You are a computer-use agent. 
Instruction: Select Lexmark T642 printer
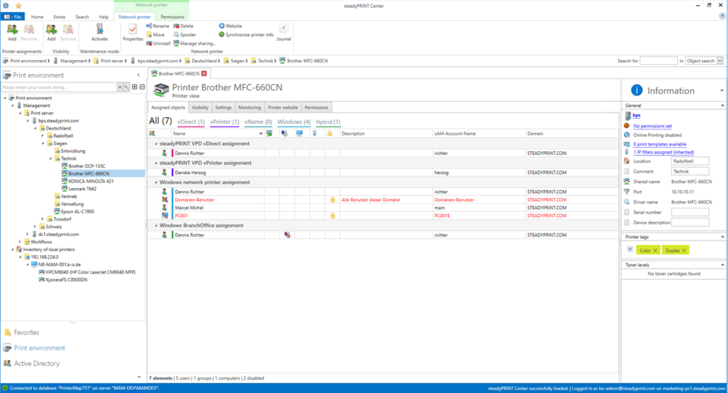(x=82, y=189)
